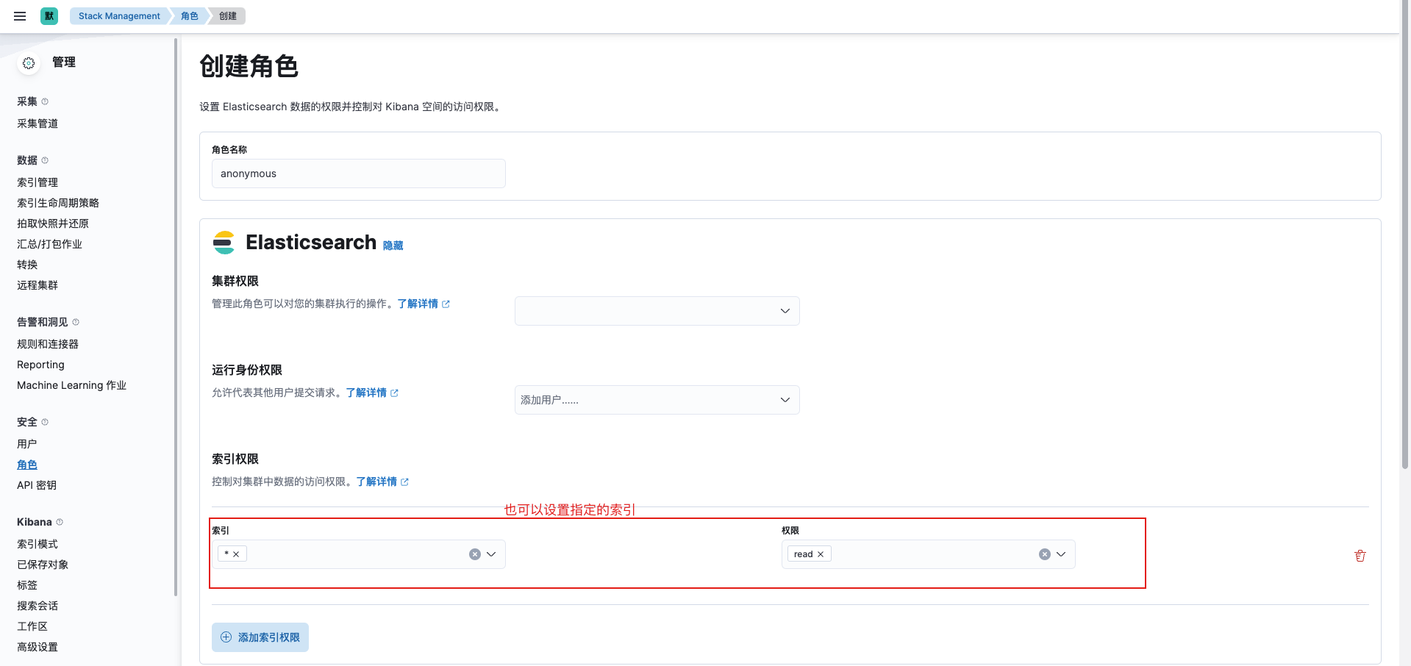Focus the 角色名称 input field
This screenshot has width=1411, height=666.
pos(359,173)
